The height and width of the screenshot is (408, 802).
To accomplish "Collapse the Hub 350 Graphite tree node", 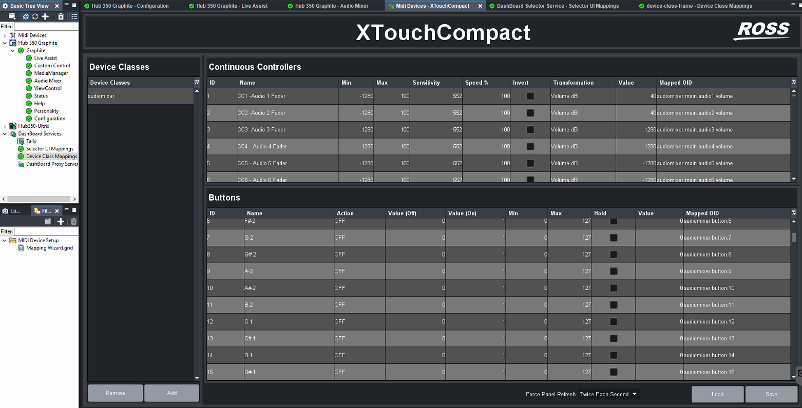I will (5, 43).
